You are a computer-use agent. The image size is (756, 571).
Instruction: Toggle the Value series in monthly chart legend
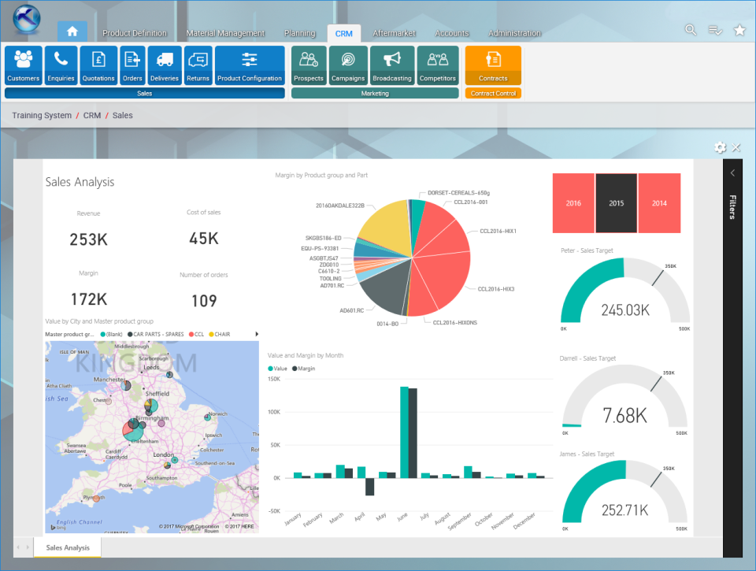tap(277, 368)
